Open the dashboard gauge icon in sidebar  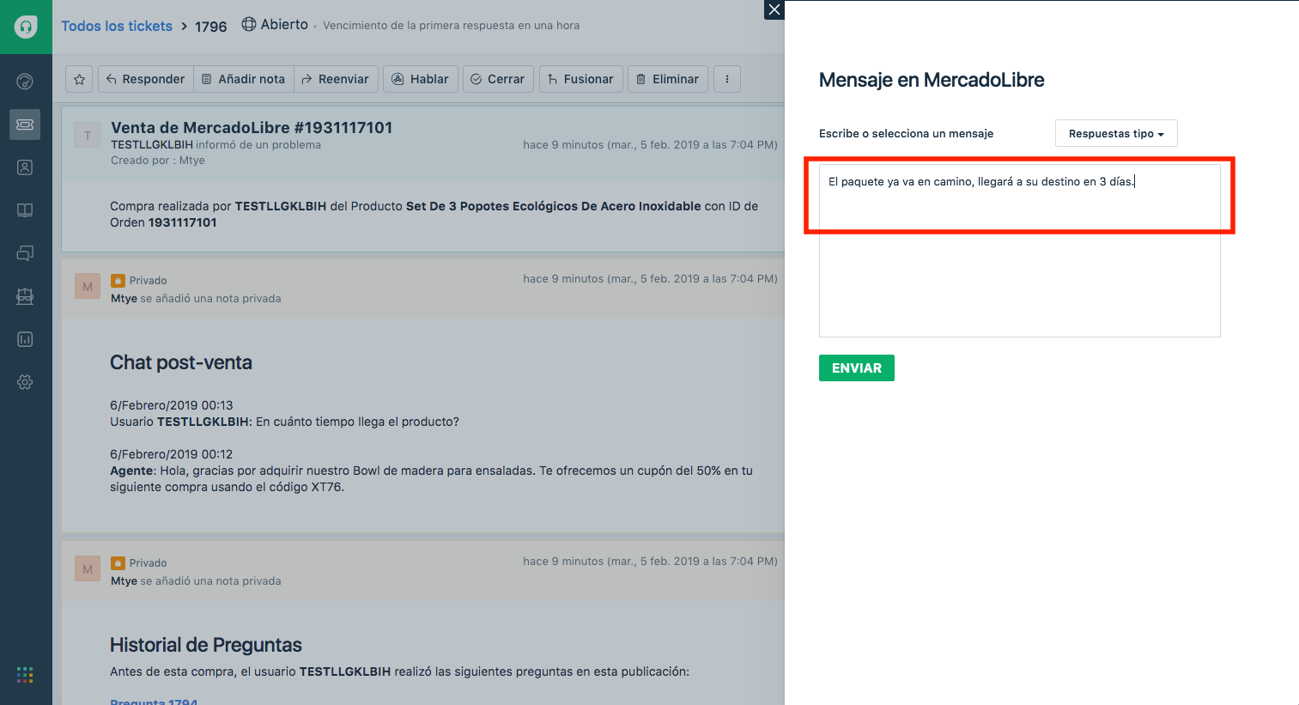click(x=25, y=82)
